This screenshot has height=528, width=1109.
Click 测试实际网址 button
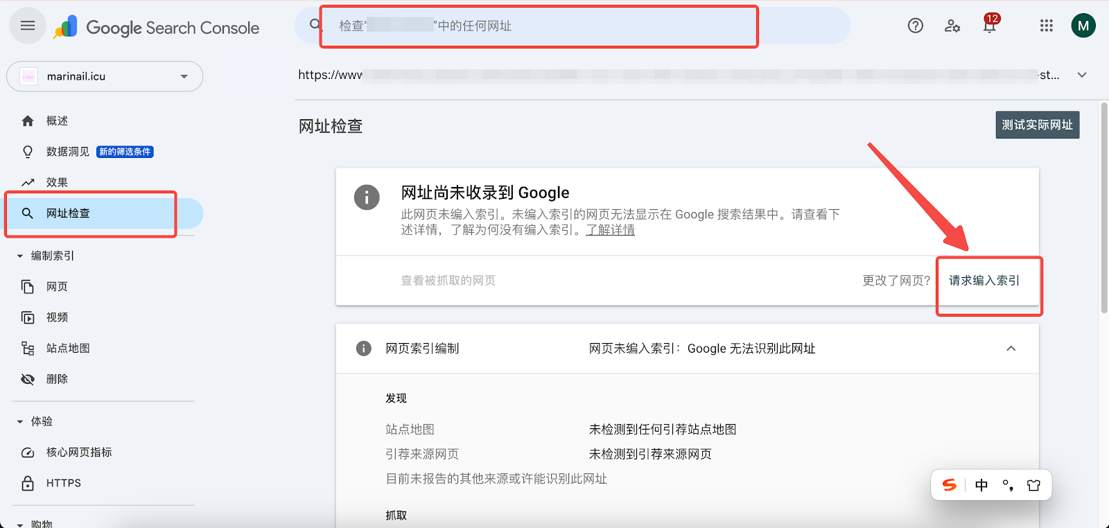(1038, 125)
